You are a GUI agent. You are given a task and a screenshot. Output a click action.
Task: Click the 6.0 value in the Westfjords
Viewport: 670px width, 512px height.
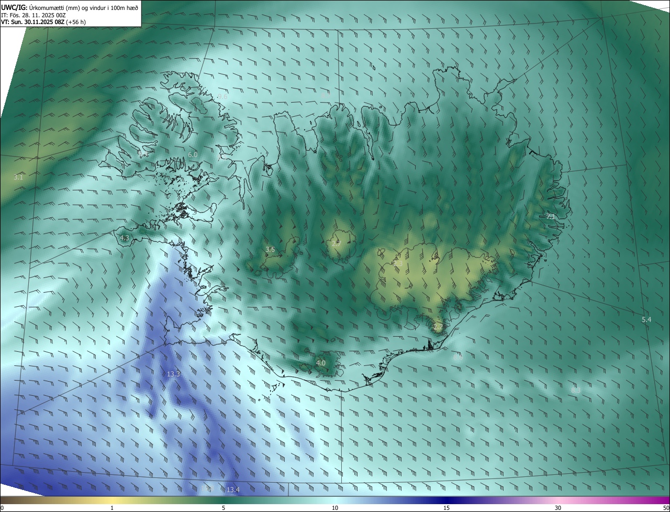tap(193, 155)
